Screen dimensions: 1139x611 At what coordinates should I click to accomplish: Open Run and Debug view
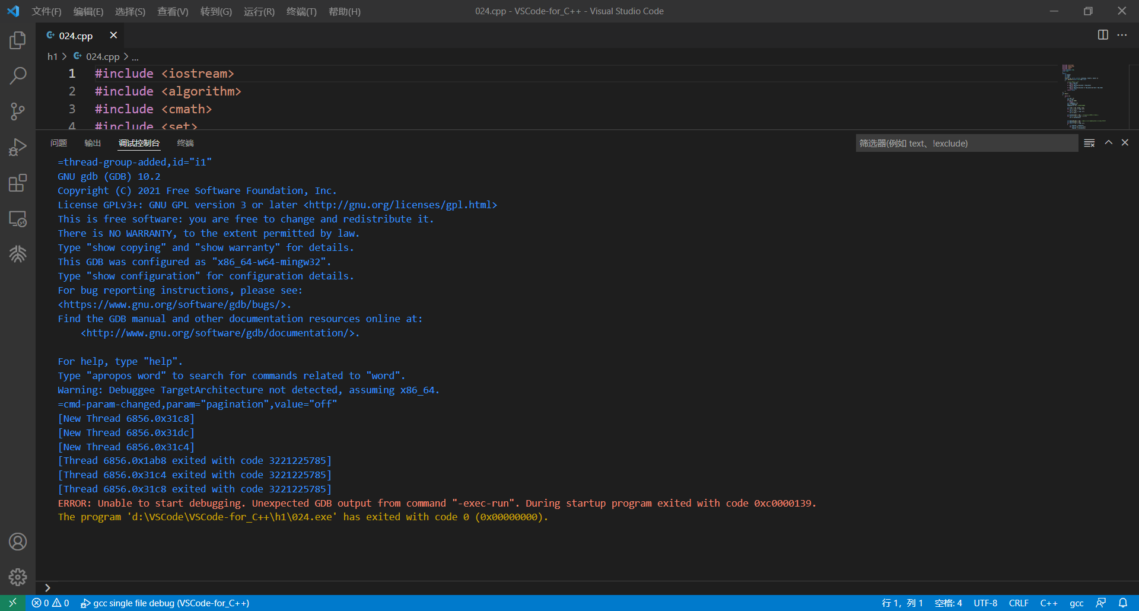click(18, 147)
